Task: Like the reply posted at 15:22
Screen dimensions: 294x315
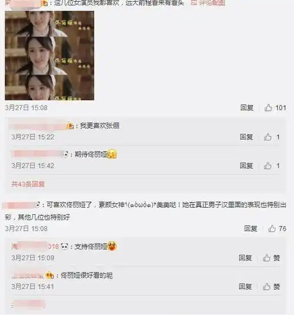Action: coord(272,137)
